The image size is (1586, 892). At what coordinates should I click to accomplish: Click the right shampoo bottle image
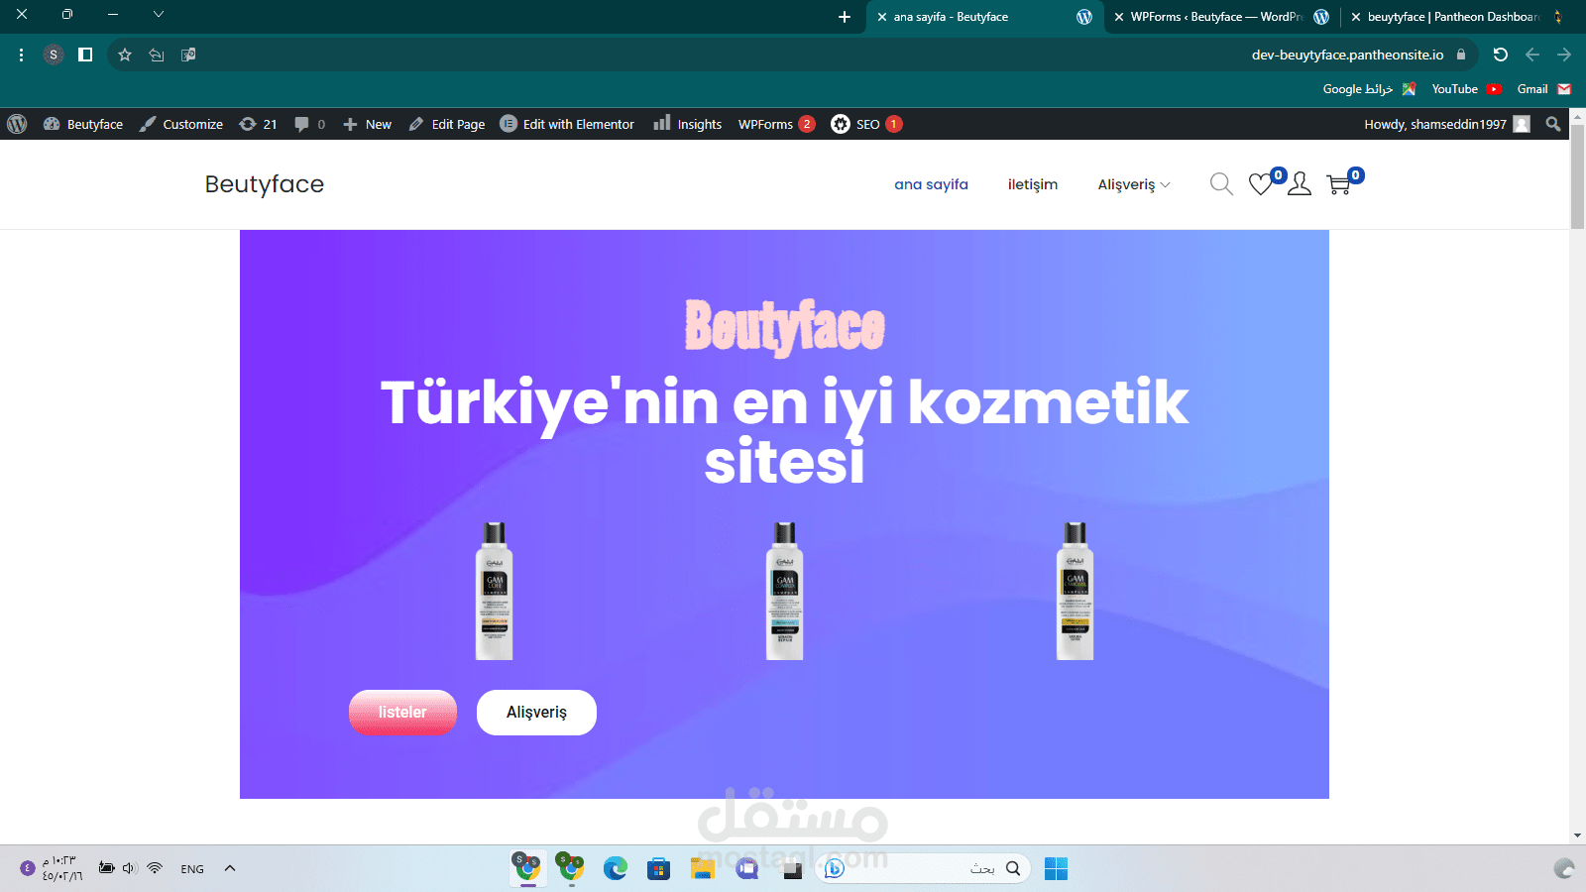[1075, 591]
